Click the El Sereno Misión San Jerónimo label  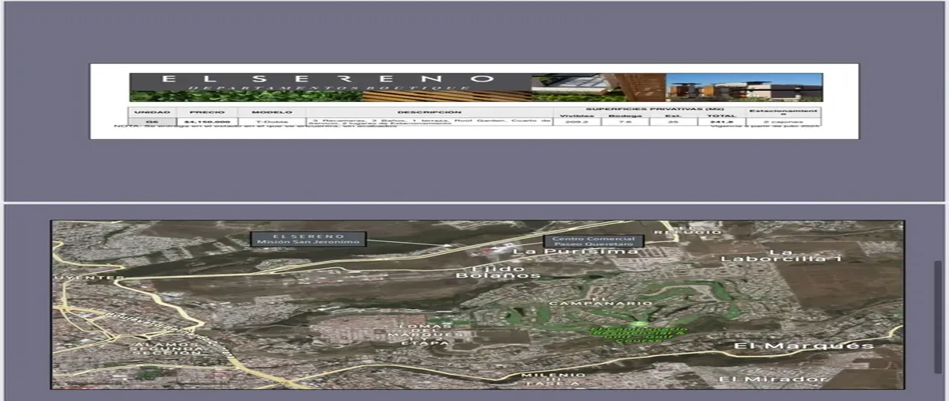point(308,239)
